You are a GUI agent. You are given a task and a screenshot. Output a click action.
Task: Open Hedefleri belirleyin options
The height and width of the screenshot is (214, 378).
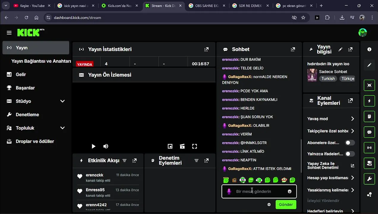point(331,211)
